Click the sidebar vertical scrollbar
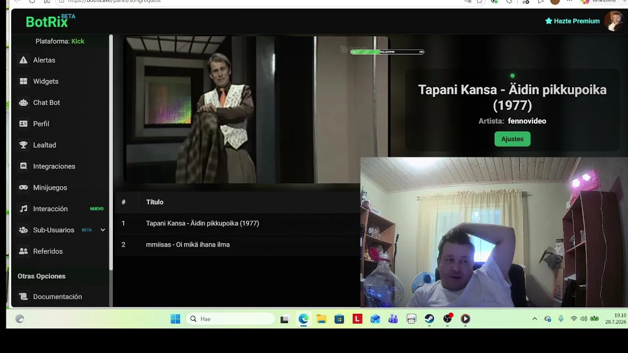This screenshot has height=353, width=628. pos(111,152)
